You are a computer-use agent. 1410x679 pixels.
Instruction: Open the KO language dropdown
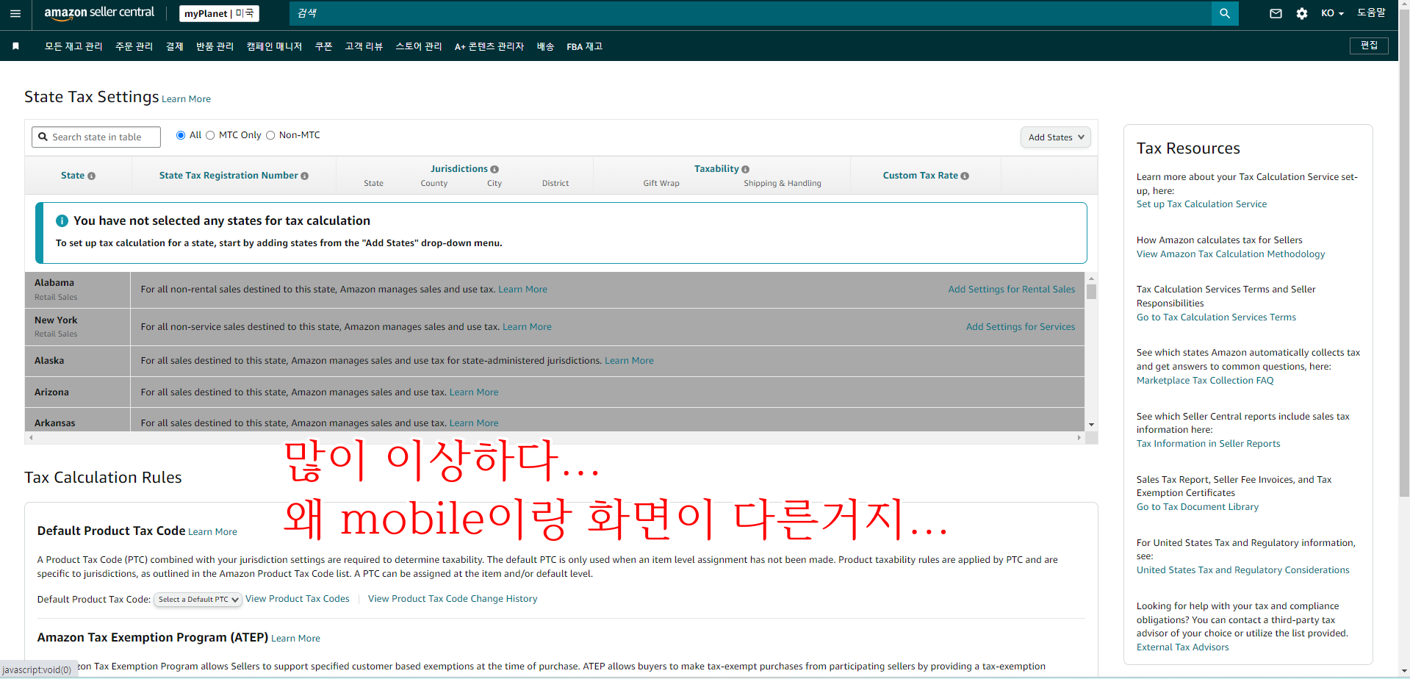coord(1332,13)
